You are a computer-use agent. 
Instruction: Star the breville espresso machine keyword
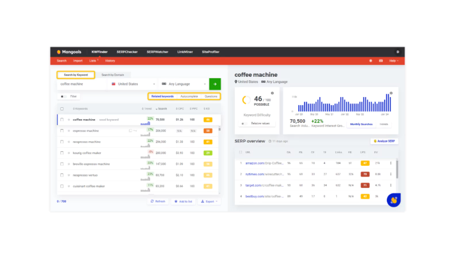point(69,164)
